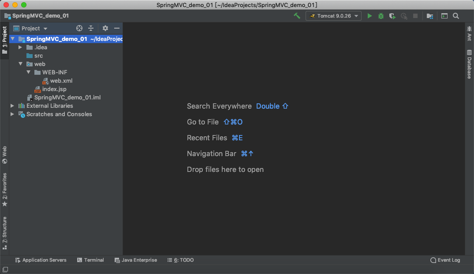Click the green macOS zoom window button
The height and width of the screenshot is (274, 474).
click(24, 5)
